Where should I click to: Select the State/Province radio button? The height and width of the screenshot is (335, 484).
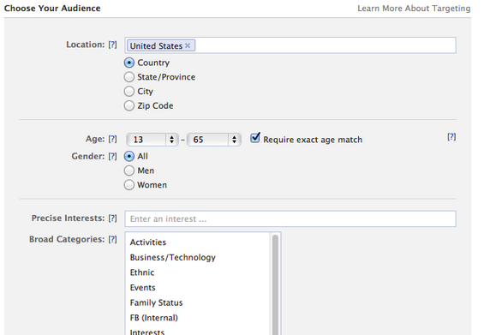[x=129, y=77]
